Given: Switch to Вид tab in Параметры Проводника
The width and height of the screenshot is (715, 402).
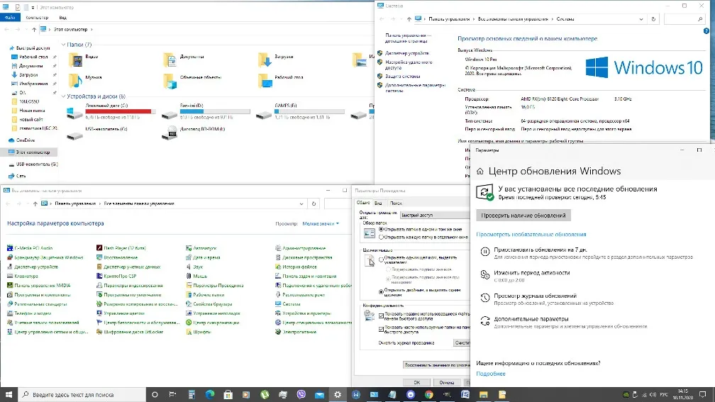Looking at the screenshot, I should click(x=378, y=203).
